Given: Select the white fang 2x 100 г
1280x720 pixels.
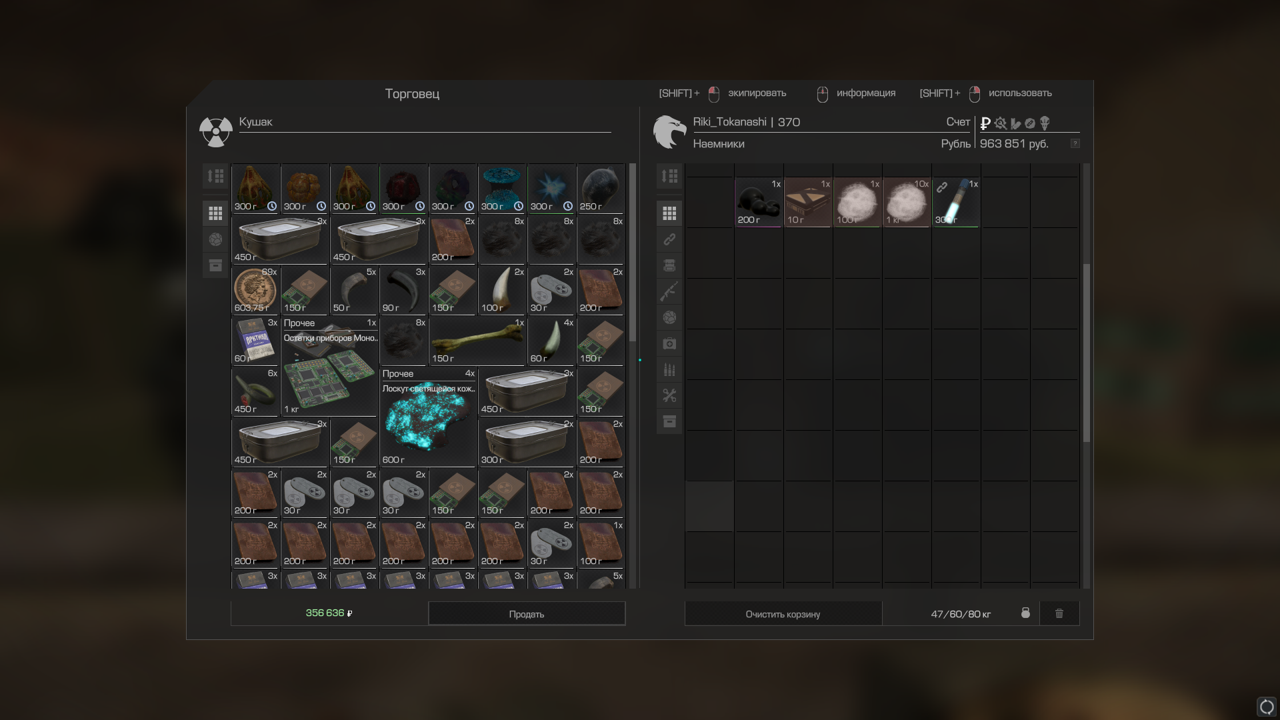Looking at the screenshot, I should [502, 290].
